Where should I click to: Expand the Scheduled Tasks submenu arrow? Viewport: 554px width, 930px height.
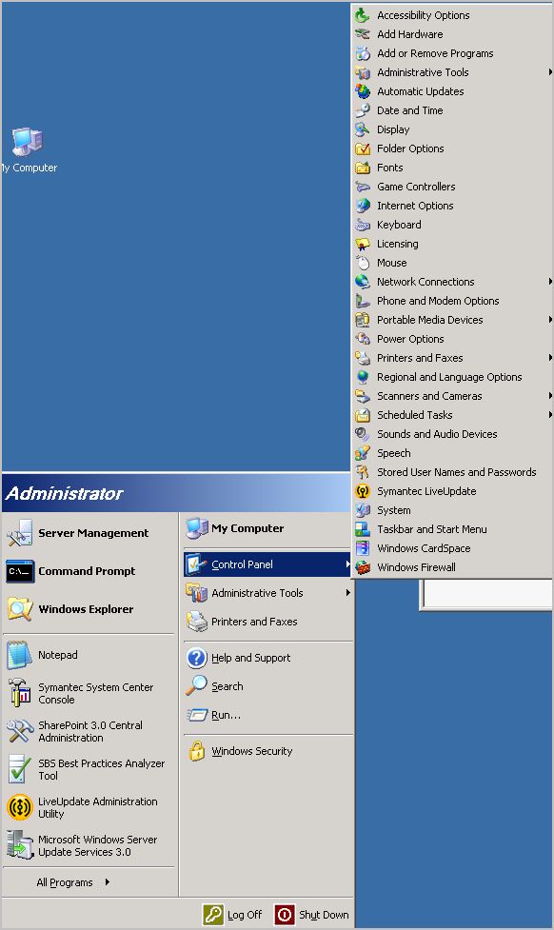[550, 415]
